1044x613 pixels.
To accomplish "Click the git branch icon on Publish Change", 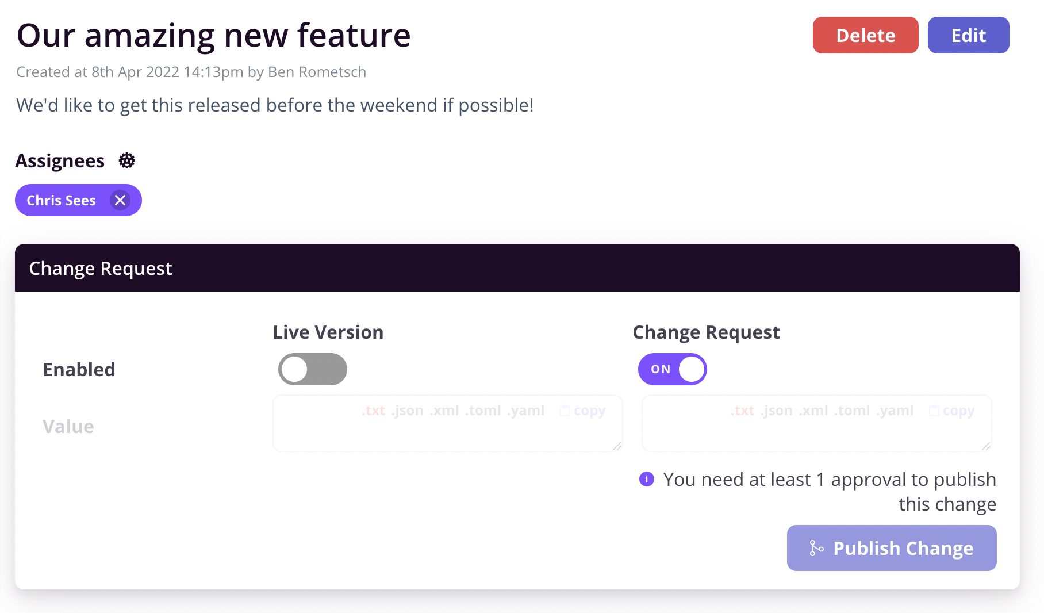I will point(816,548).
